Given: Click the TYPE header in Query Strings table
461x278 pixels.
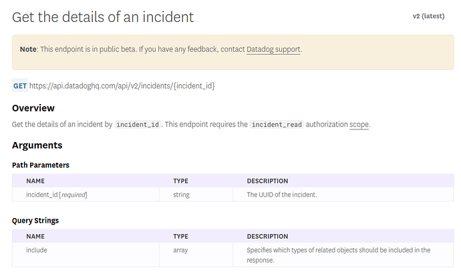Looking at the screenshot, I should [x=180, y=237].
